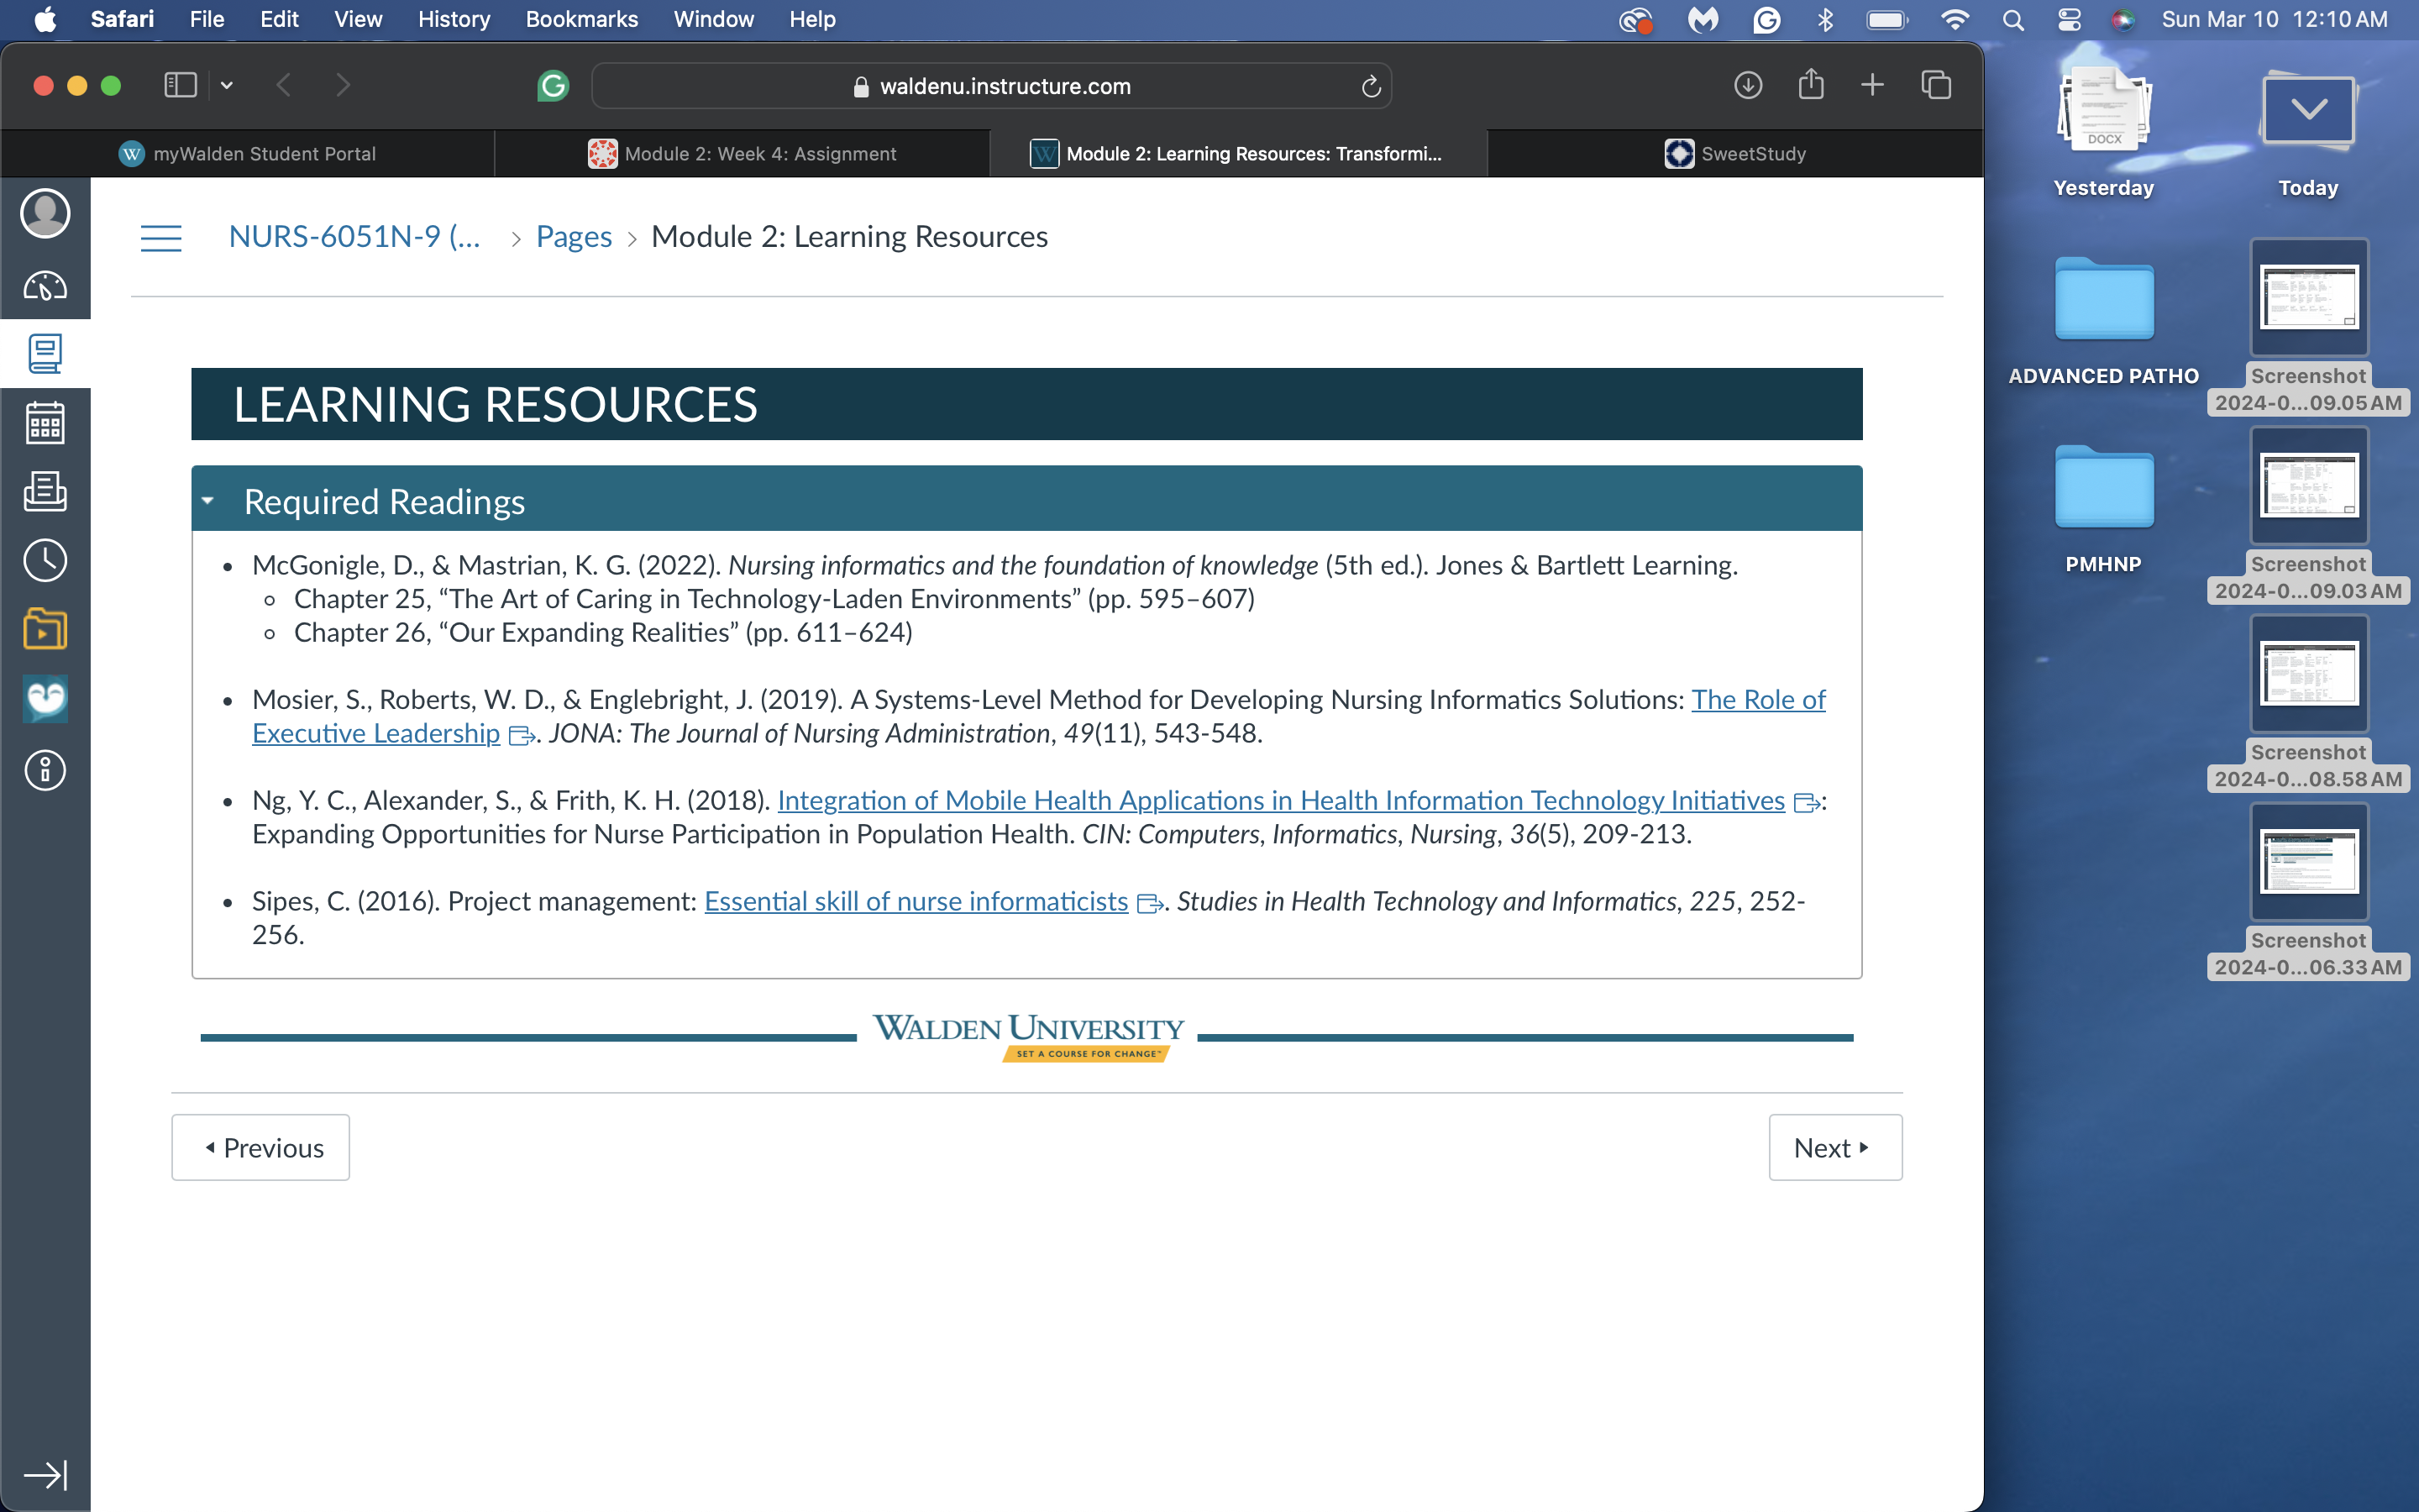
Task: Open the tab group dropdown chevron
Action: click(x=227, y=85)
